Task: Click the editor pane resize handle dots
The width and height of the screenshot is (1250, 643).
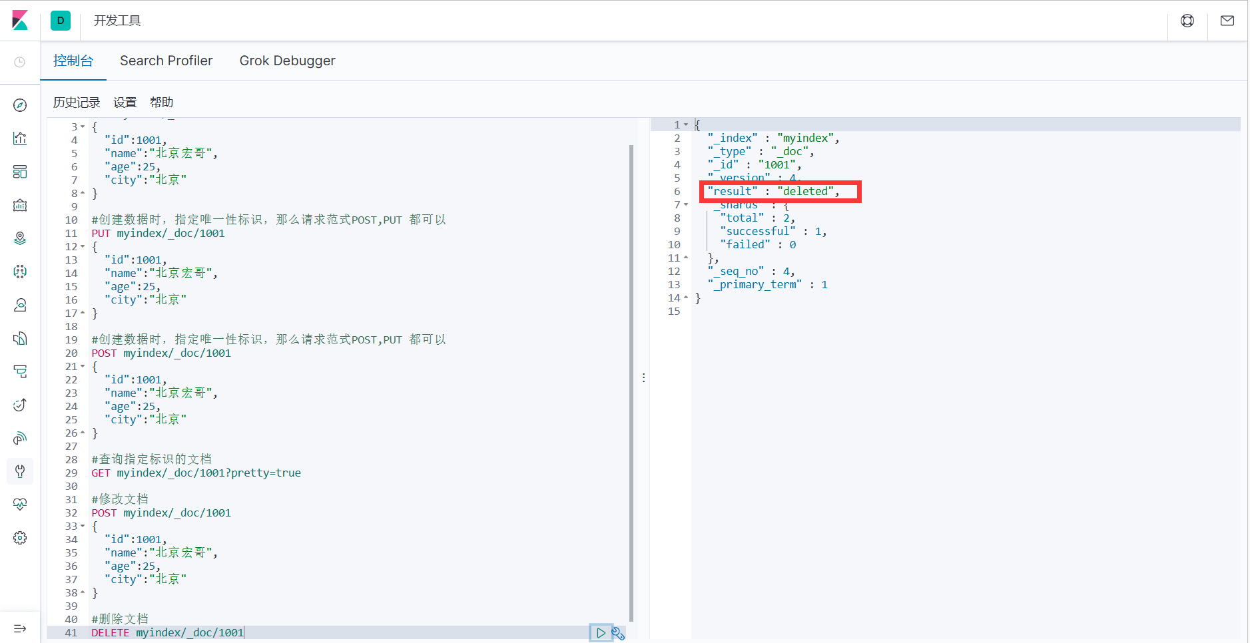Action: click(643, 377)
